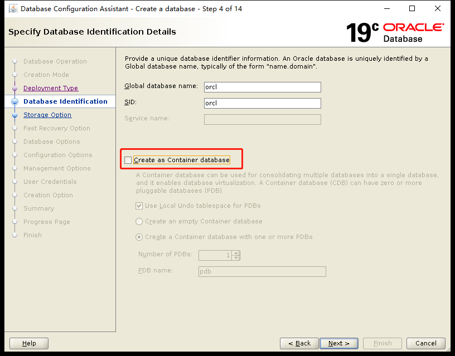Proceed with the Next button
455x356 pixels.
[339, 344]
